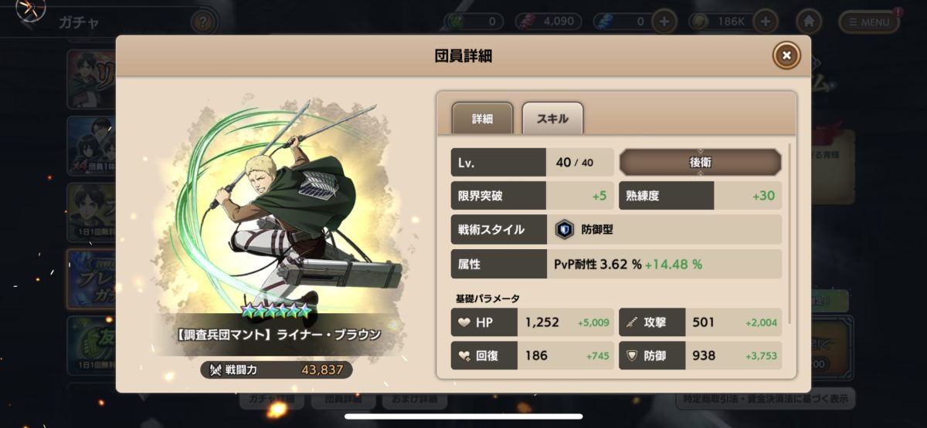Viewport: 927px width, 428px height.
Task: Open the MENU button
Action: pyautogui.click(x=869, y=22)
